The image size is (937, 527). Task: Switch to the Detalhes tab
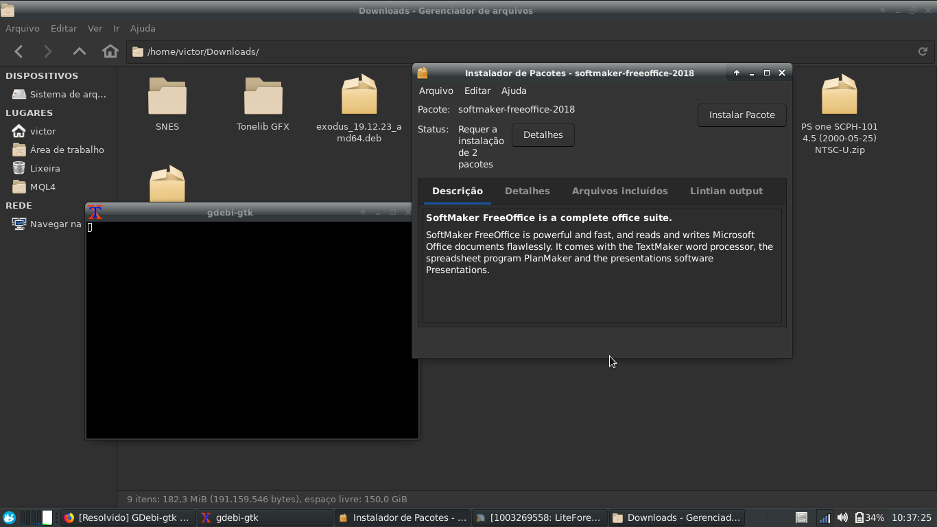coord(527,191)
